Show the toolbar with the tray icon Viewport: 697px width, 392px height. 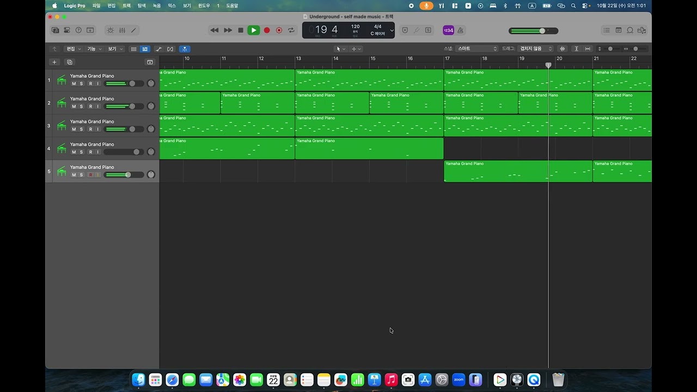click(90, 30)
